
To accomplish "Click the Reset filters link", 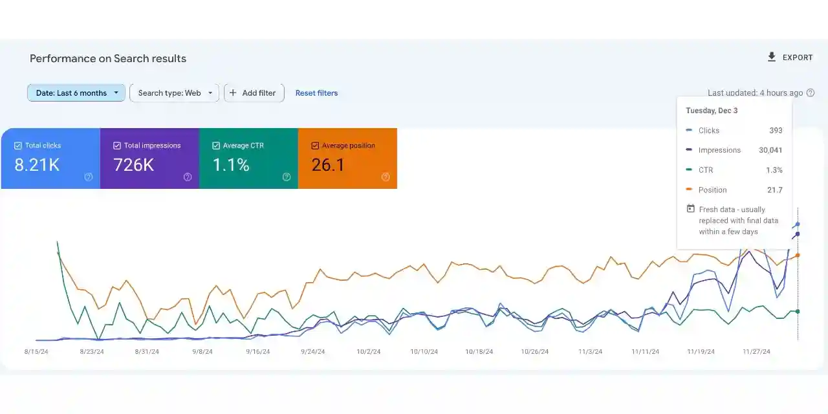I will click(x=316, y=93).
